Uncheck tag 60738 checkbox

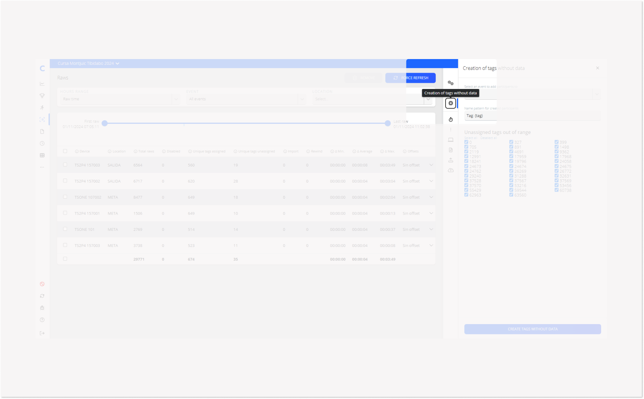click(557, 190)
